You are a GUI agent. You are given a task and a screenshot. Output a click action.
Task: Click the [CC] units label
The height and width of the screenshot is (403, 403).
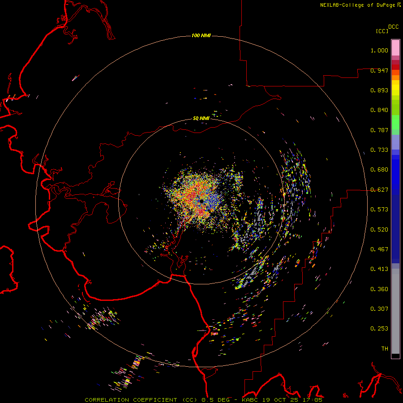(x=382, y=31)
